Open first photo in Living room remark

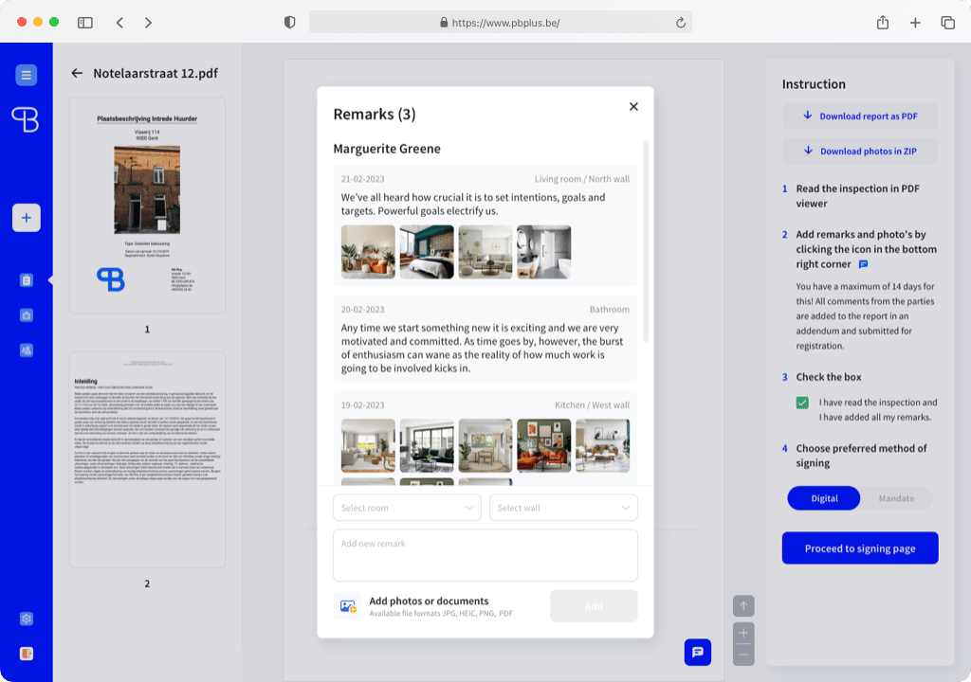(368, 252)
